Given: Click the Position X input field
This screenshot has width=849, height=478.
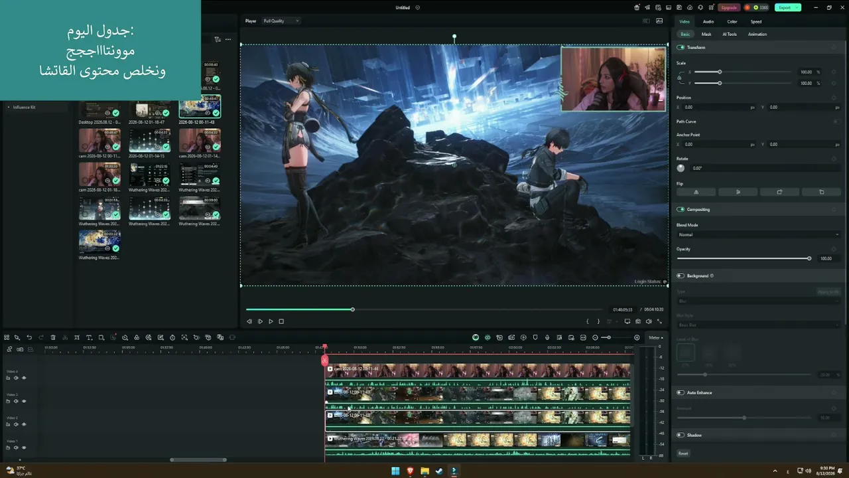Looking at the screenshot, I should point(718,107).
